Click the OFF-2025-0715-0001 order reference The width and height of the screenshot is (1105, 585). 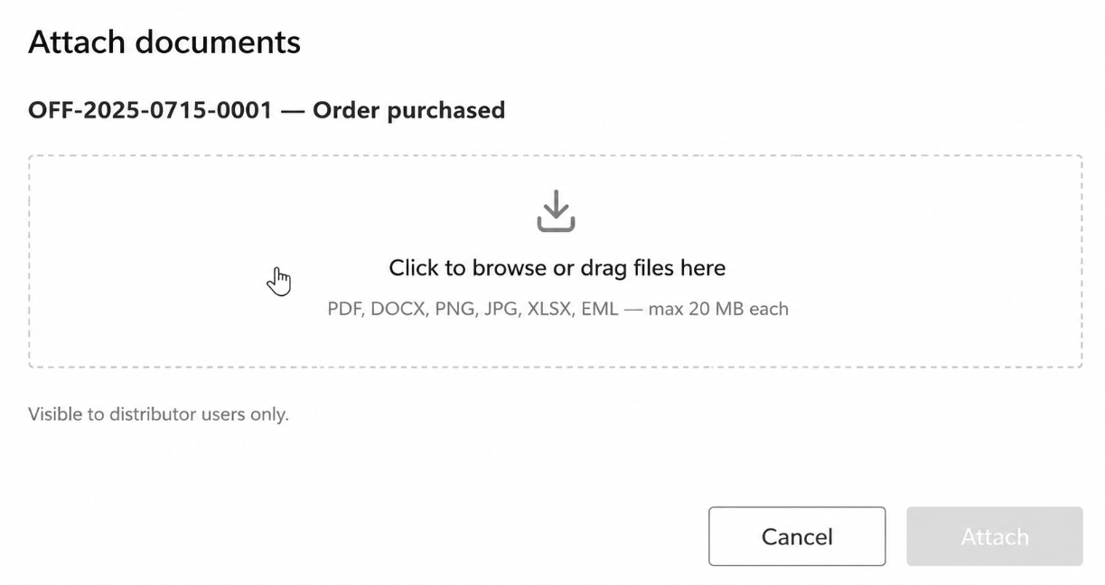[150, 110]
